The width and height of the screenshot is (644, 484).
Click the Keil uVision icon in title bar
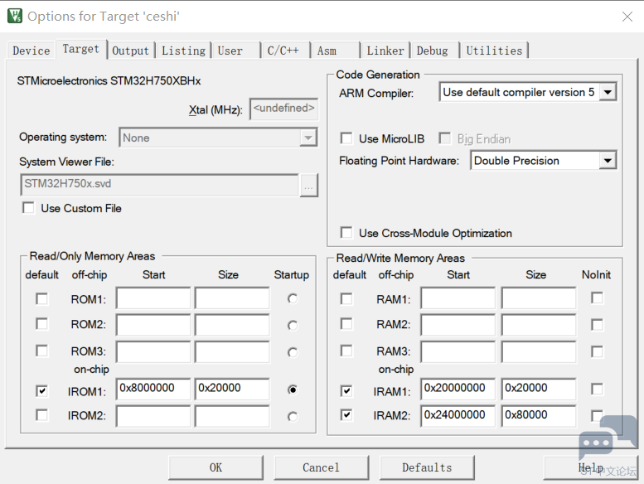[15, 16]
